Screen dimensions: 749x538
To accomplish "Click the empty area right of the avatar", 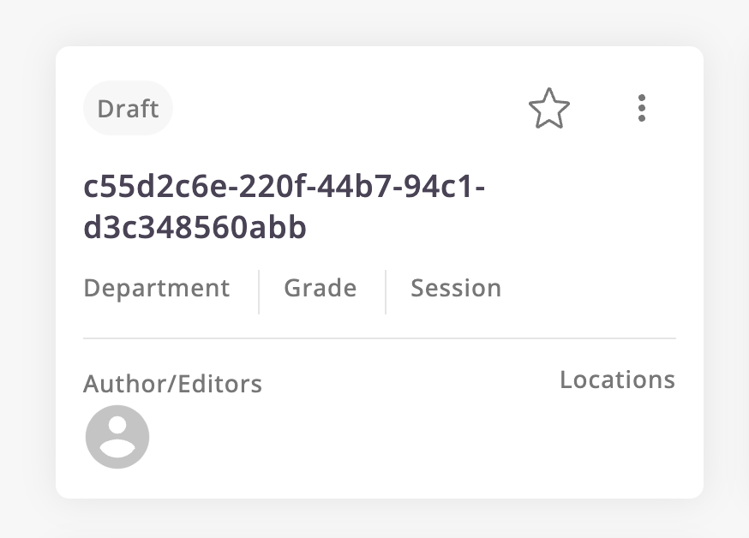I will [x=343, y=441].
